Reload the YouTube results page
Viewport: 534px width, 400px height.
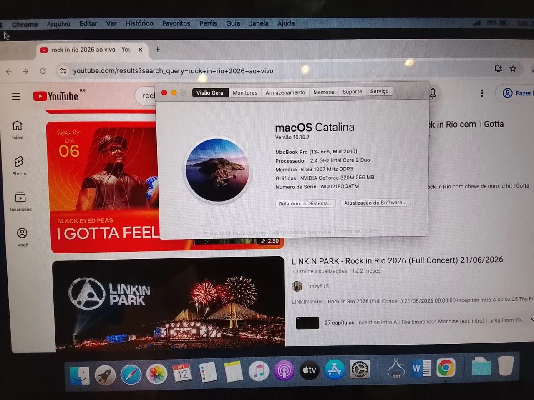point(43,71)
